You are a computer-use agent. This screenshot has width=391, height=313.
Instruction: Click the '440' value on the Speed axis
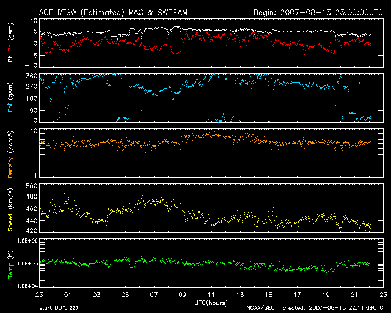point(32,221)
